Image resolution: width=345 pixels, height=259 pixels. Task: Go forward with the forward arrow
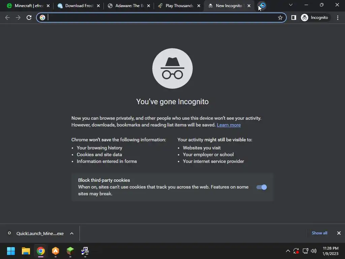coord(18,18)
